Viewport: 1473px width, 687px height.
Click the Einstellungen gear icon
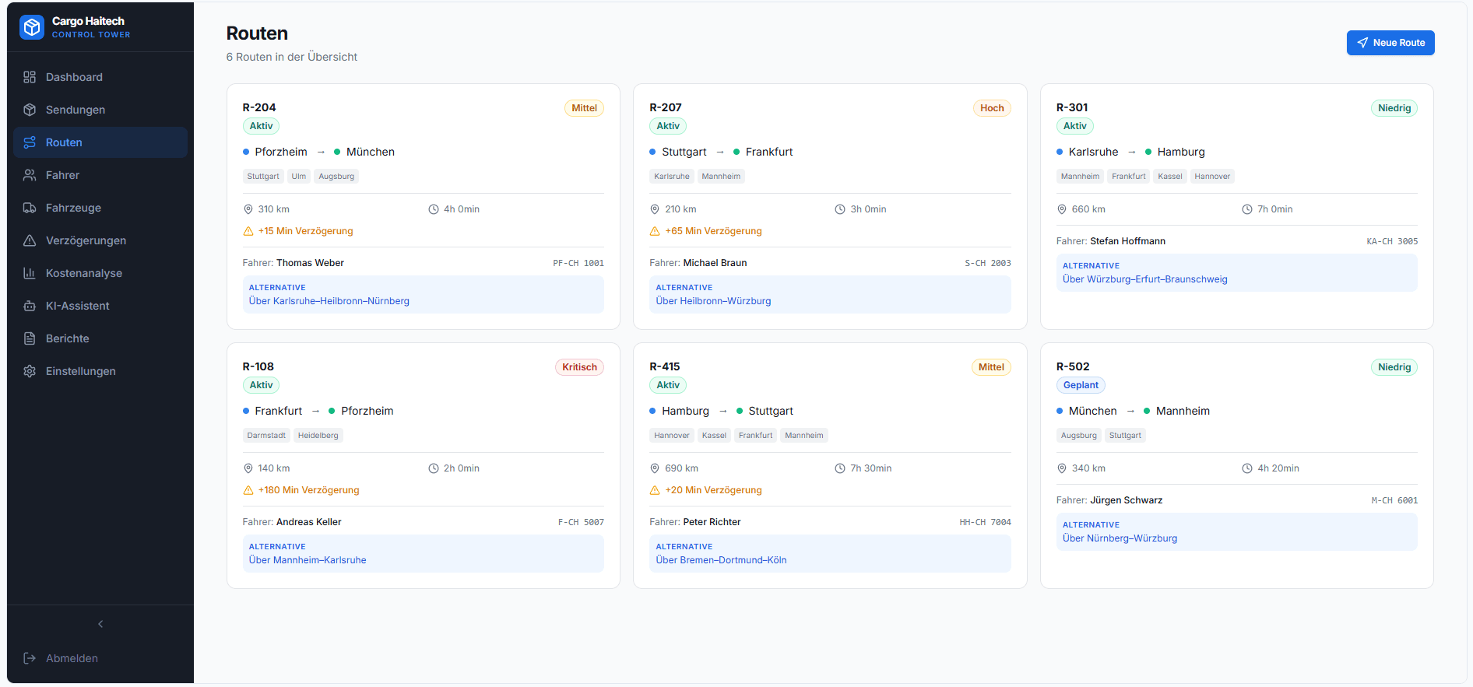[30, 371]
